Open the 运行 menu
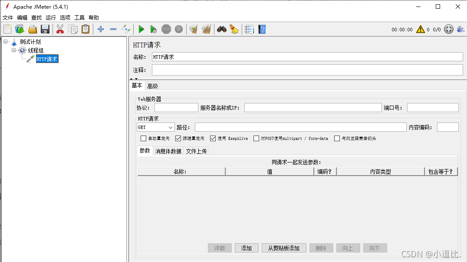The height and width of the screenshot is (262, 467). (51, 17)
